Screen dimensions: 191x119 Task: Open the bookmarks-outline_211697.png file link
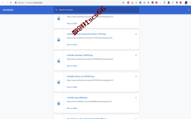click(86, 34)
